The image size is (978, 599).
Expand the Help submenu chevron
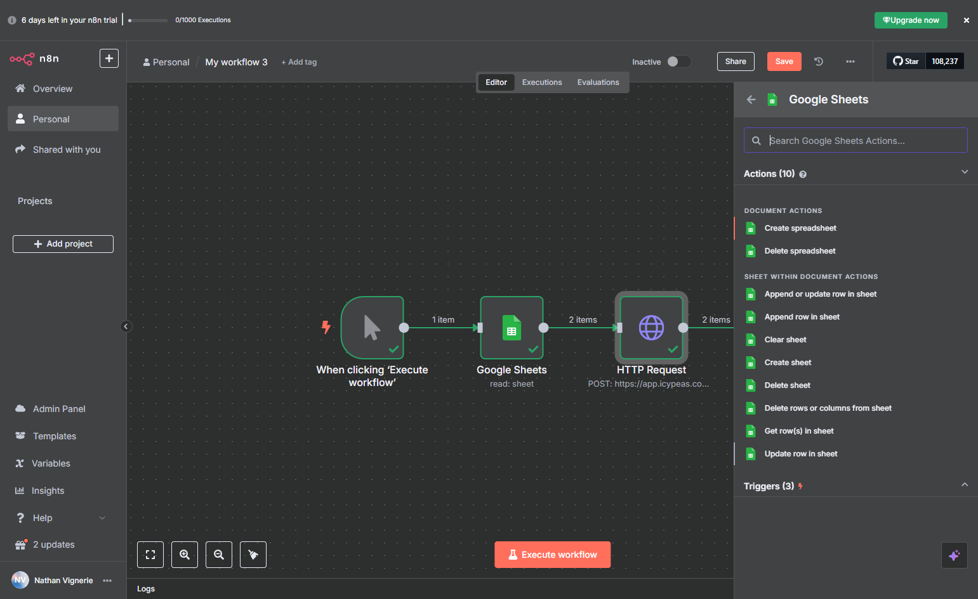coord(102,518)
